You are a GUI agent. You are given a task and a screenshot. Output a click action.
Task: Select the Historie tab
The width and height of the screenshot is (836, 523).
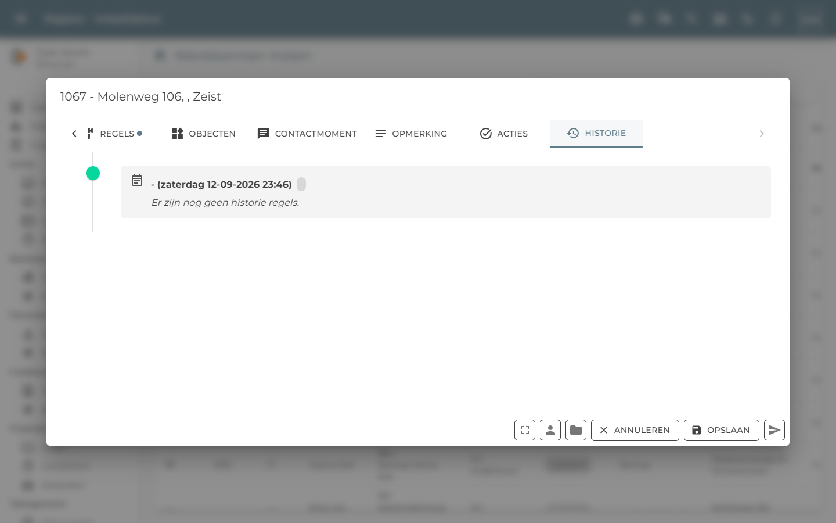click(x=596, y=134)
